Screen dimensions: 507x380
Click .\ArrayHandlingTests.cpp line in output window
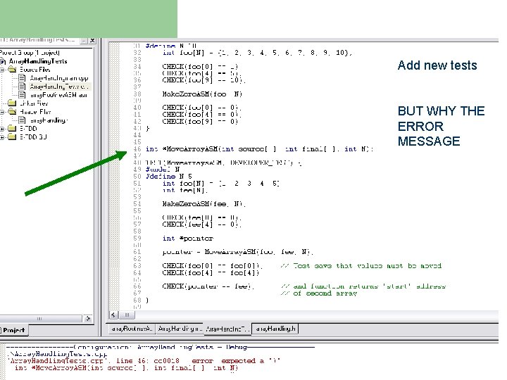57,354
